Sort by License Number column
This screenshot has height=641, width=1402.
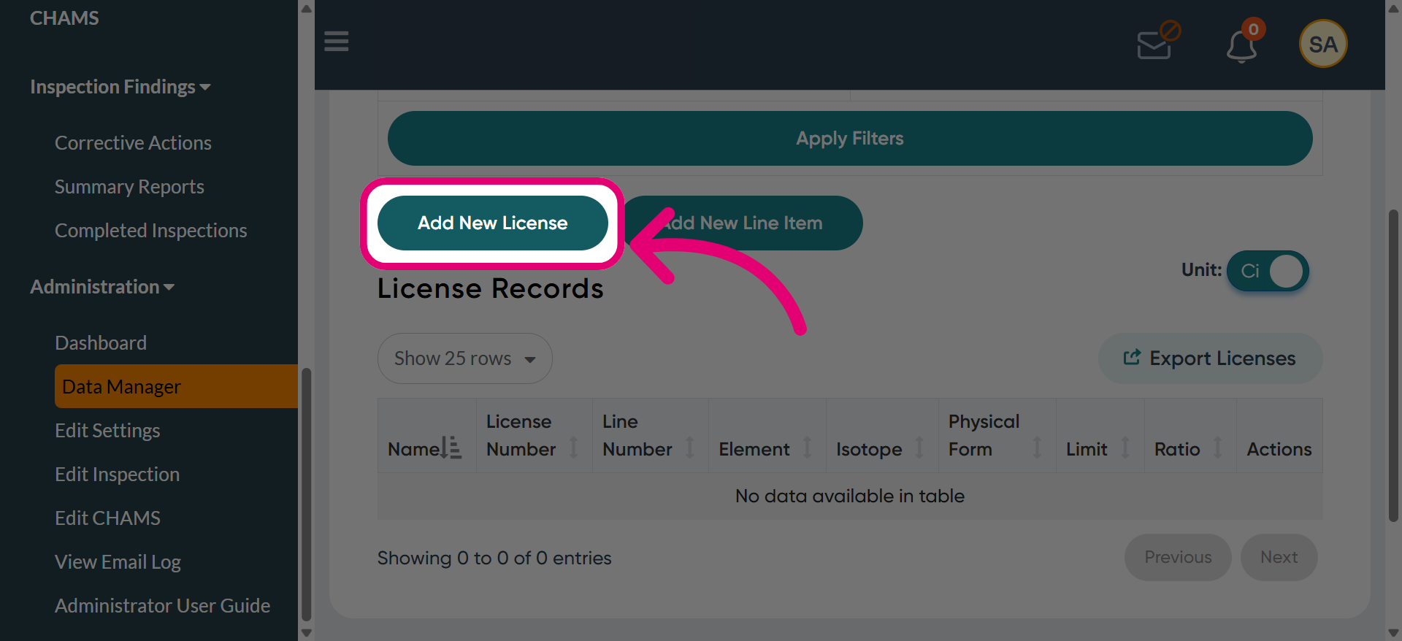click(x=534, y=435)
